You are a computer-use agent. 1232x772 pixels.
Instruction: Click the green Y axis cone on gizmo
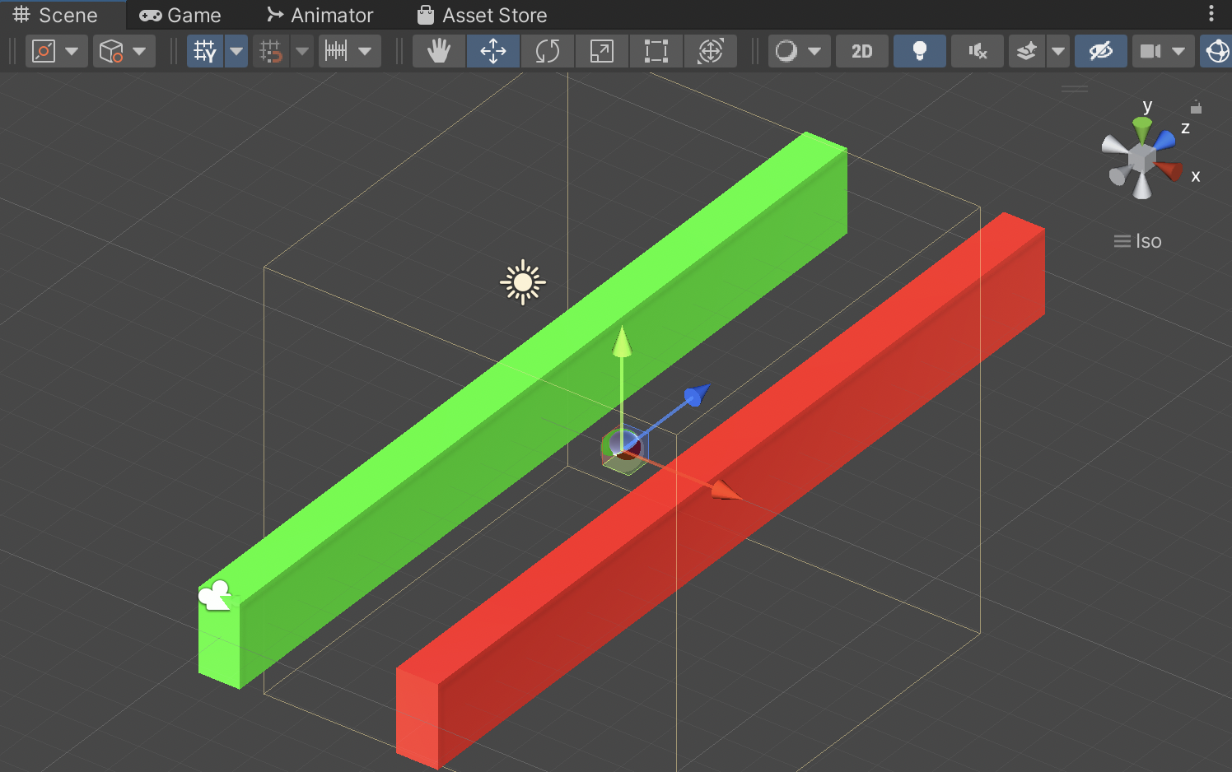click(x=1142, y=129)
